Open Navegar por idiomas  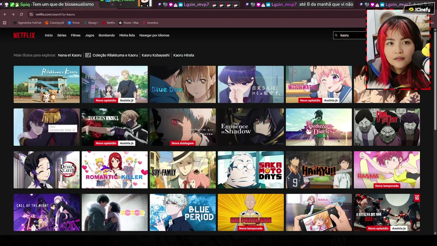tap(154, 35)
